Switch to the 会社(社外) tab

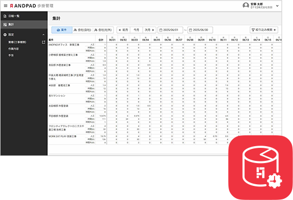103,30
